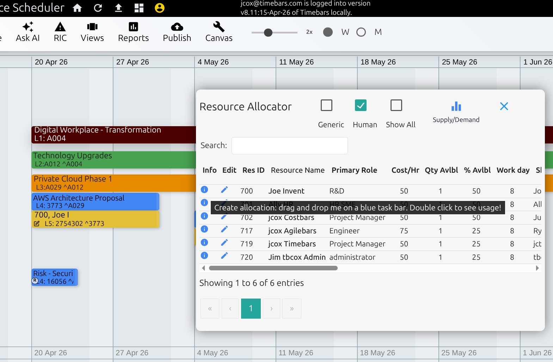Open Reports
Image resolution: width=553 pixels, height=362 pixels.
(x=134, y=32)
